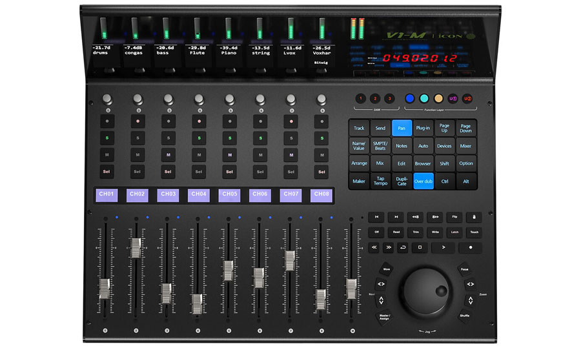
Task: Set automation to Write mode
Action: tap(435, 232)
